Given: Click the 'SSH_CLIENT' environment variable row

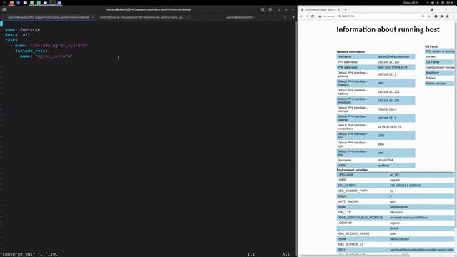Looking at the screenshot, I should coord(396,186).
